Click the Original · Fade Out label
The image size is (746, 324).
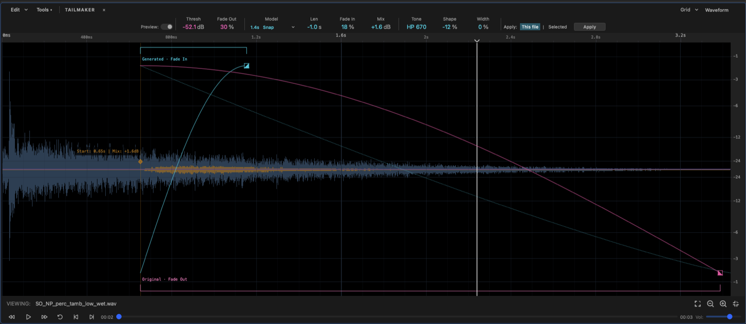pyautogui.click(x=165, y=279)
